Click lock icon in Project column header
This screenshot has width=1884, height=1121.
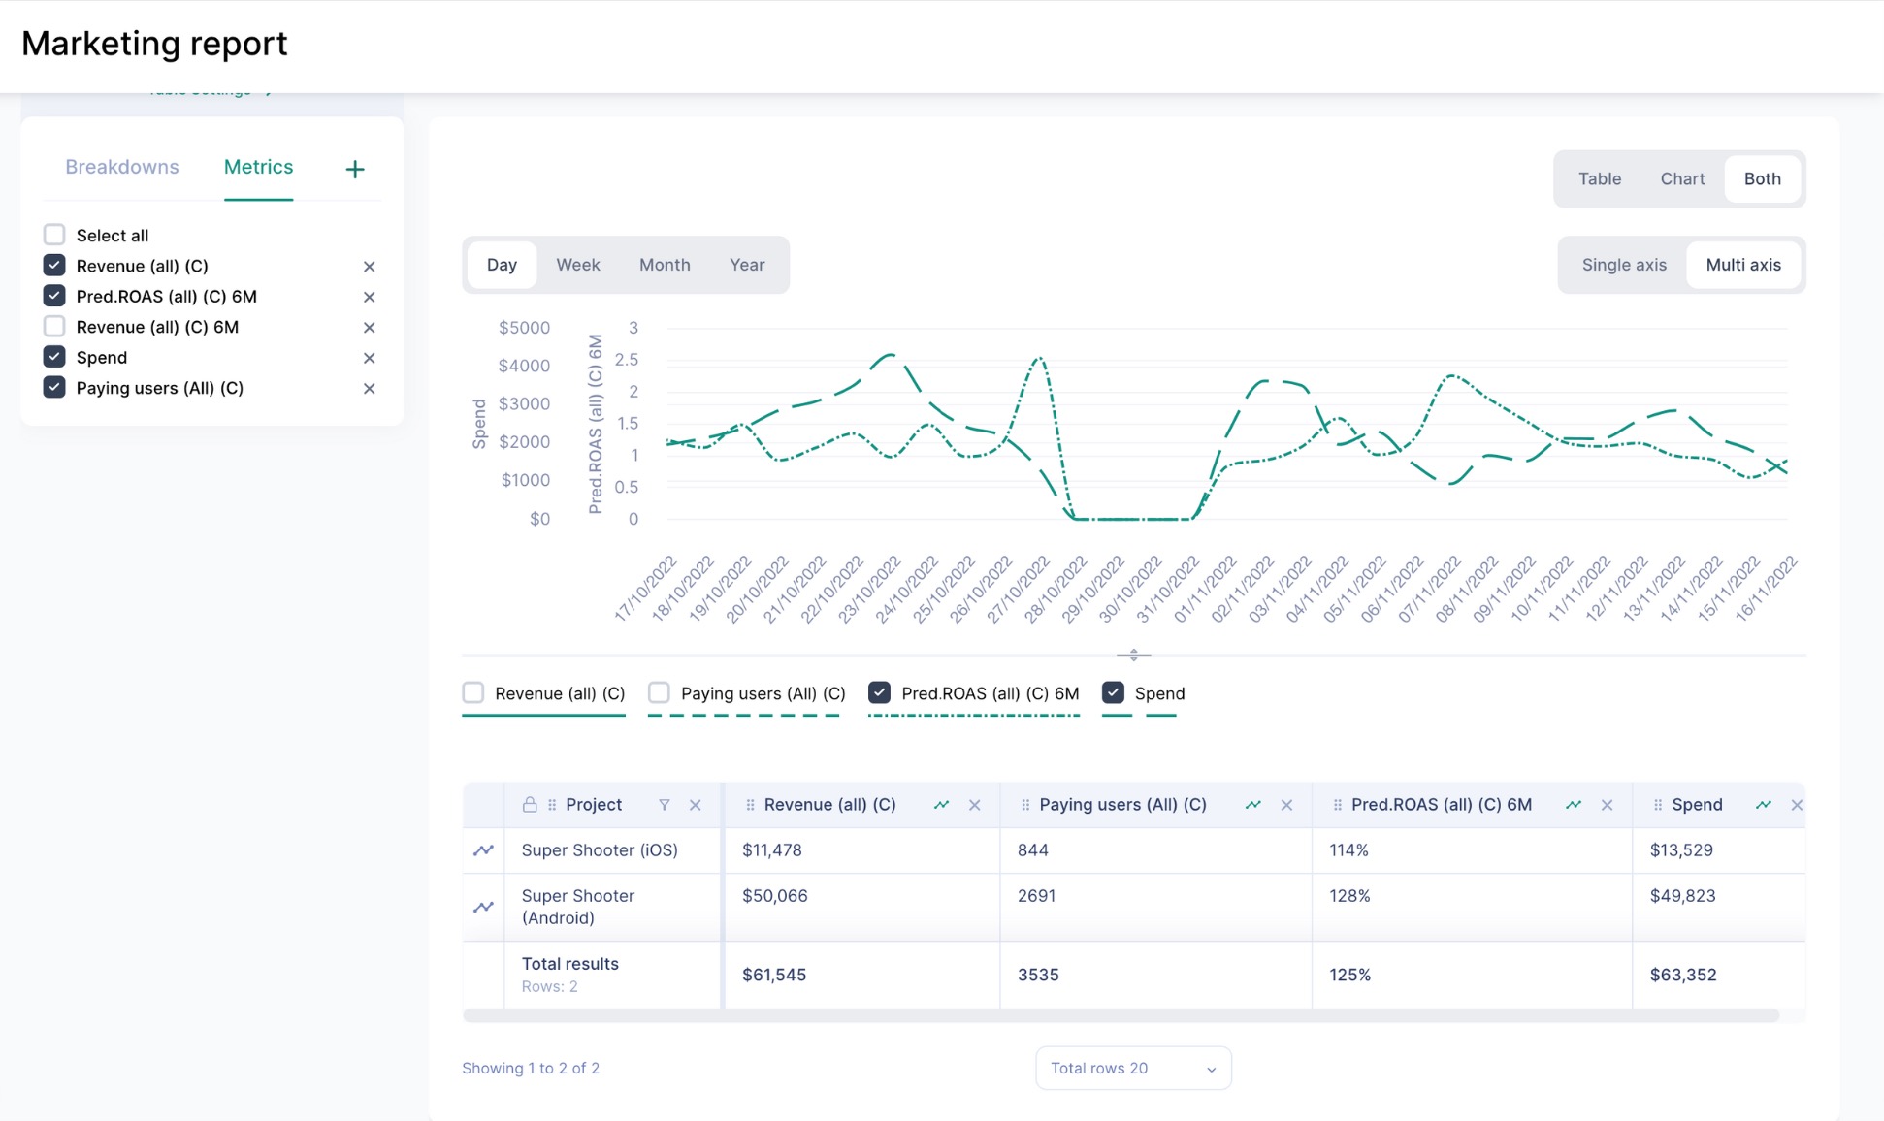pyautogui.click(x=530, y=805)
